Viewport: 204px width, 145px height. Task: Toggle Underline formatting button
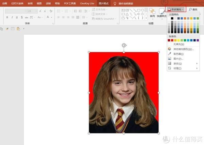tap(17, 17)
